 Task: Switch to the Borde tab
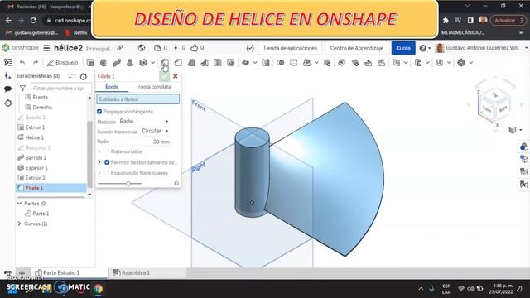click(x=112, y=87)
